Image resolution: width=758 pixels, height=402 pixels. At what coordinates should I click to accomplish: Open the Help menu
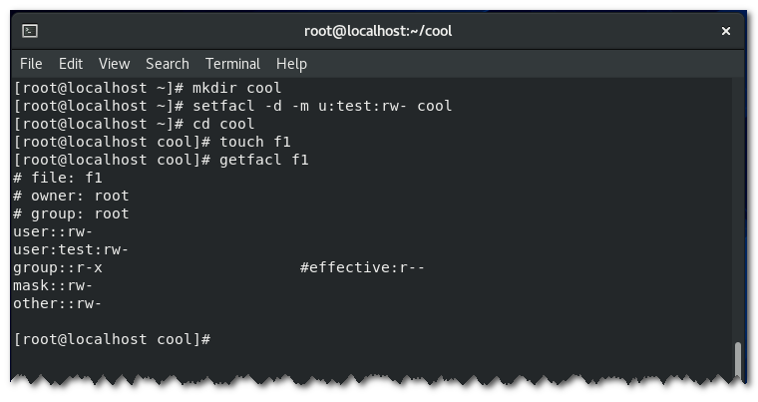click(x=291, y=64)
